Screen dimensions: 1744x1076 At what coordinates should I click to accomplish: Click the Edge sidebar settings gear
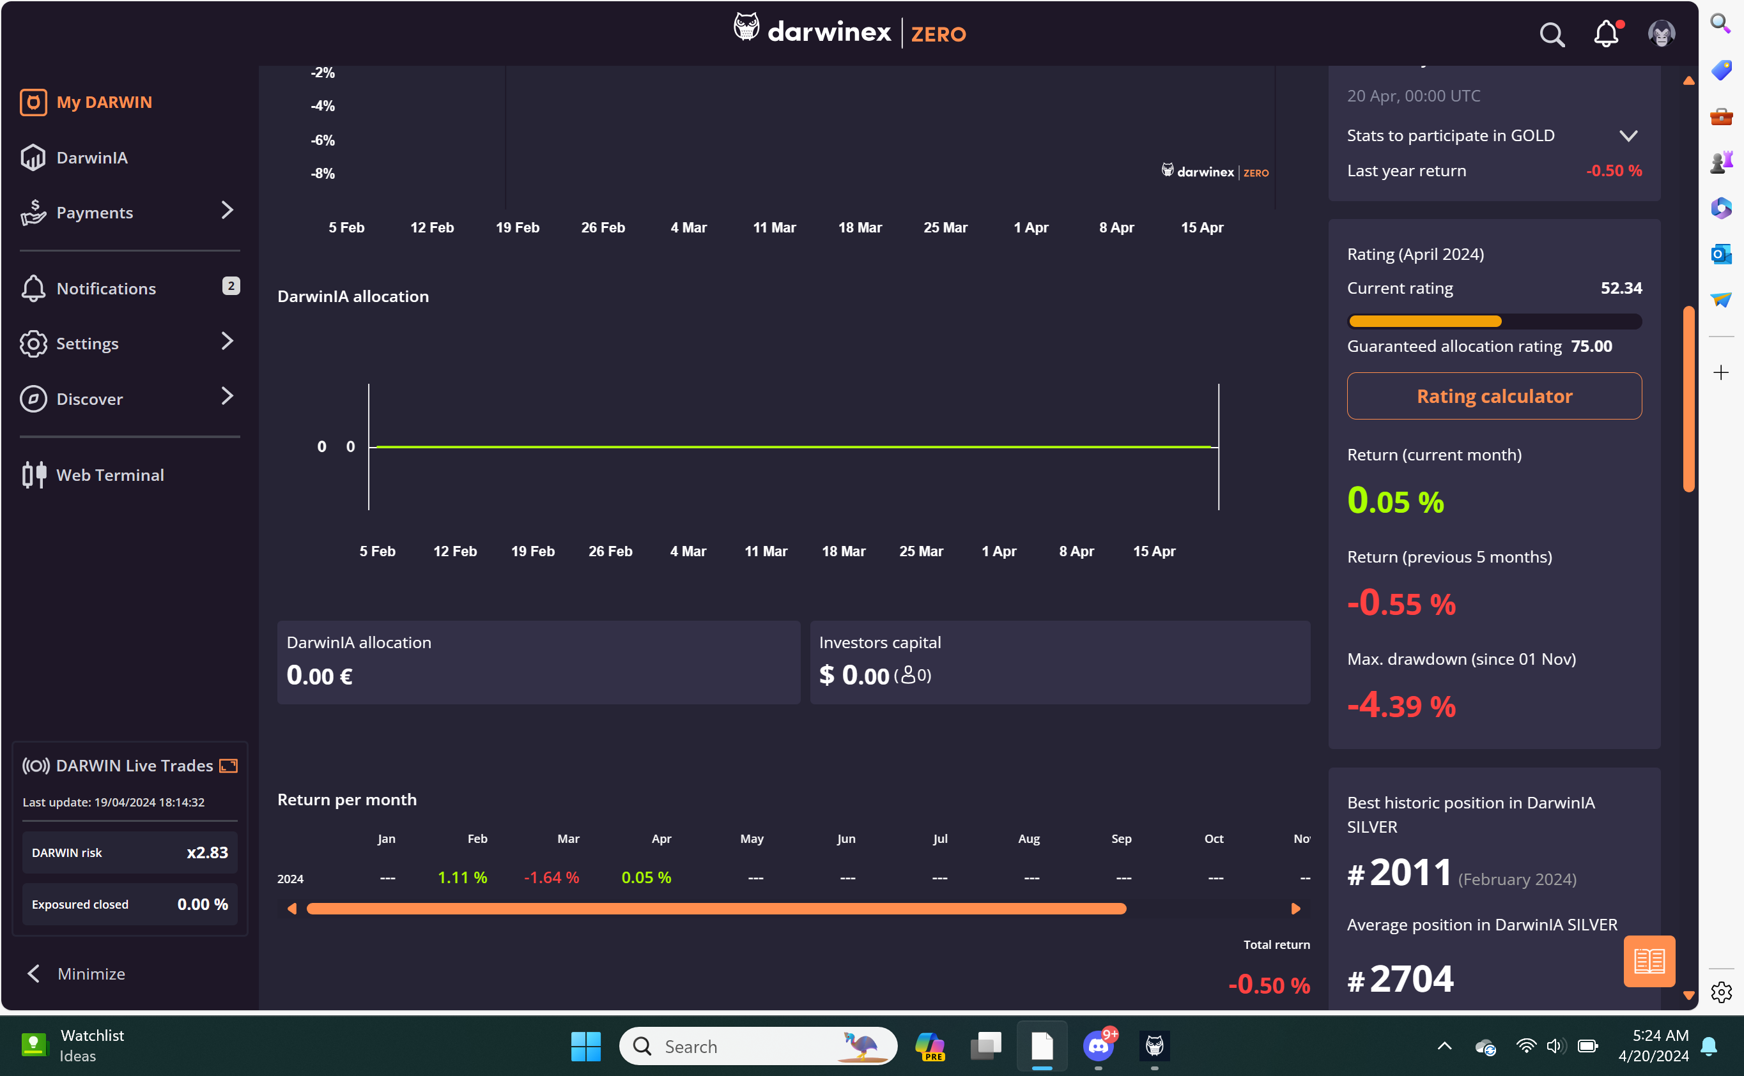click(1720, 992)
